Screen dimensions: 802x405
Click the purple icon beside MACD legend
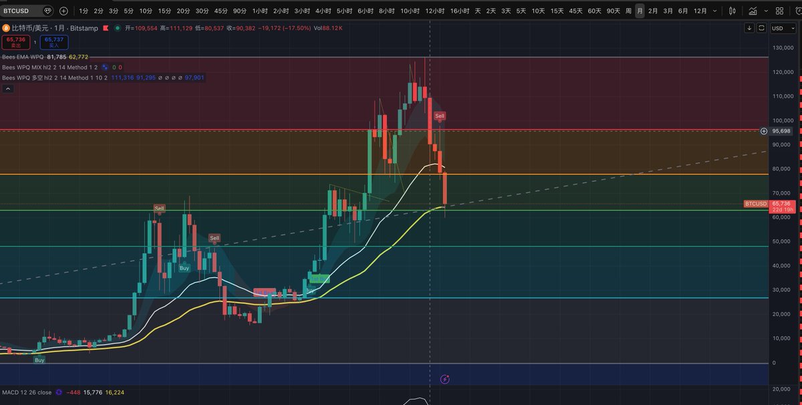coord(59,392)
